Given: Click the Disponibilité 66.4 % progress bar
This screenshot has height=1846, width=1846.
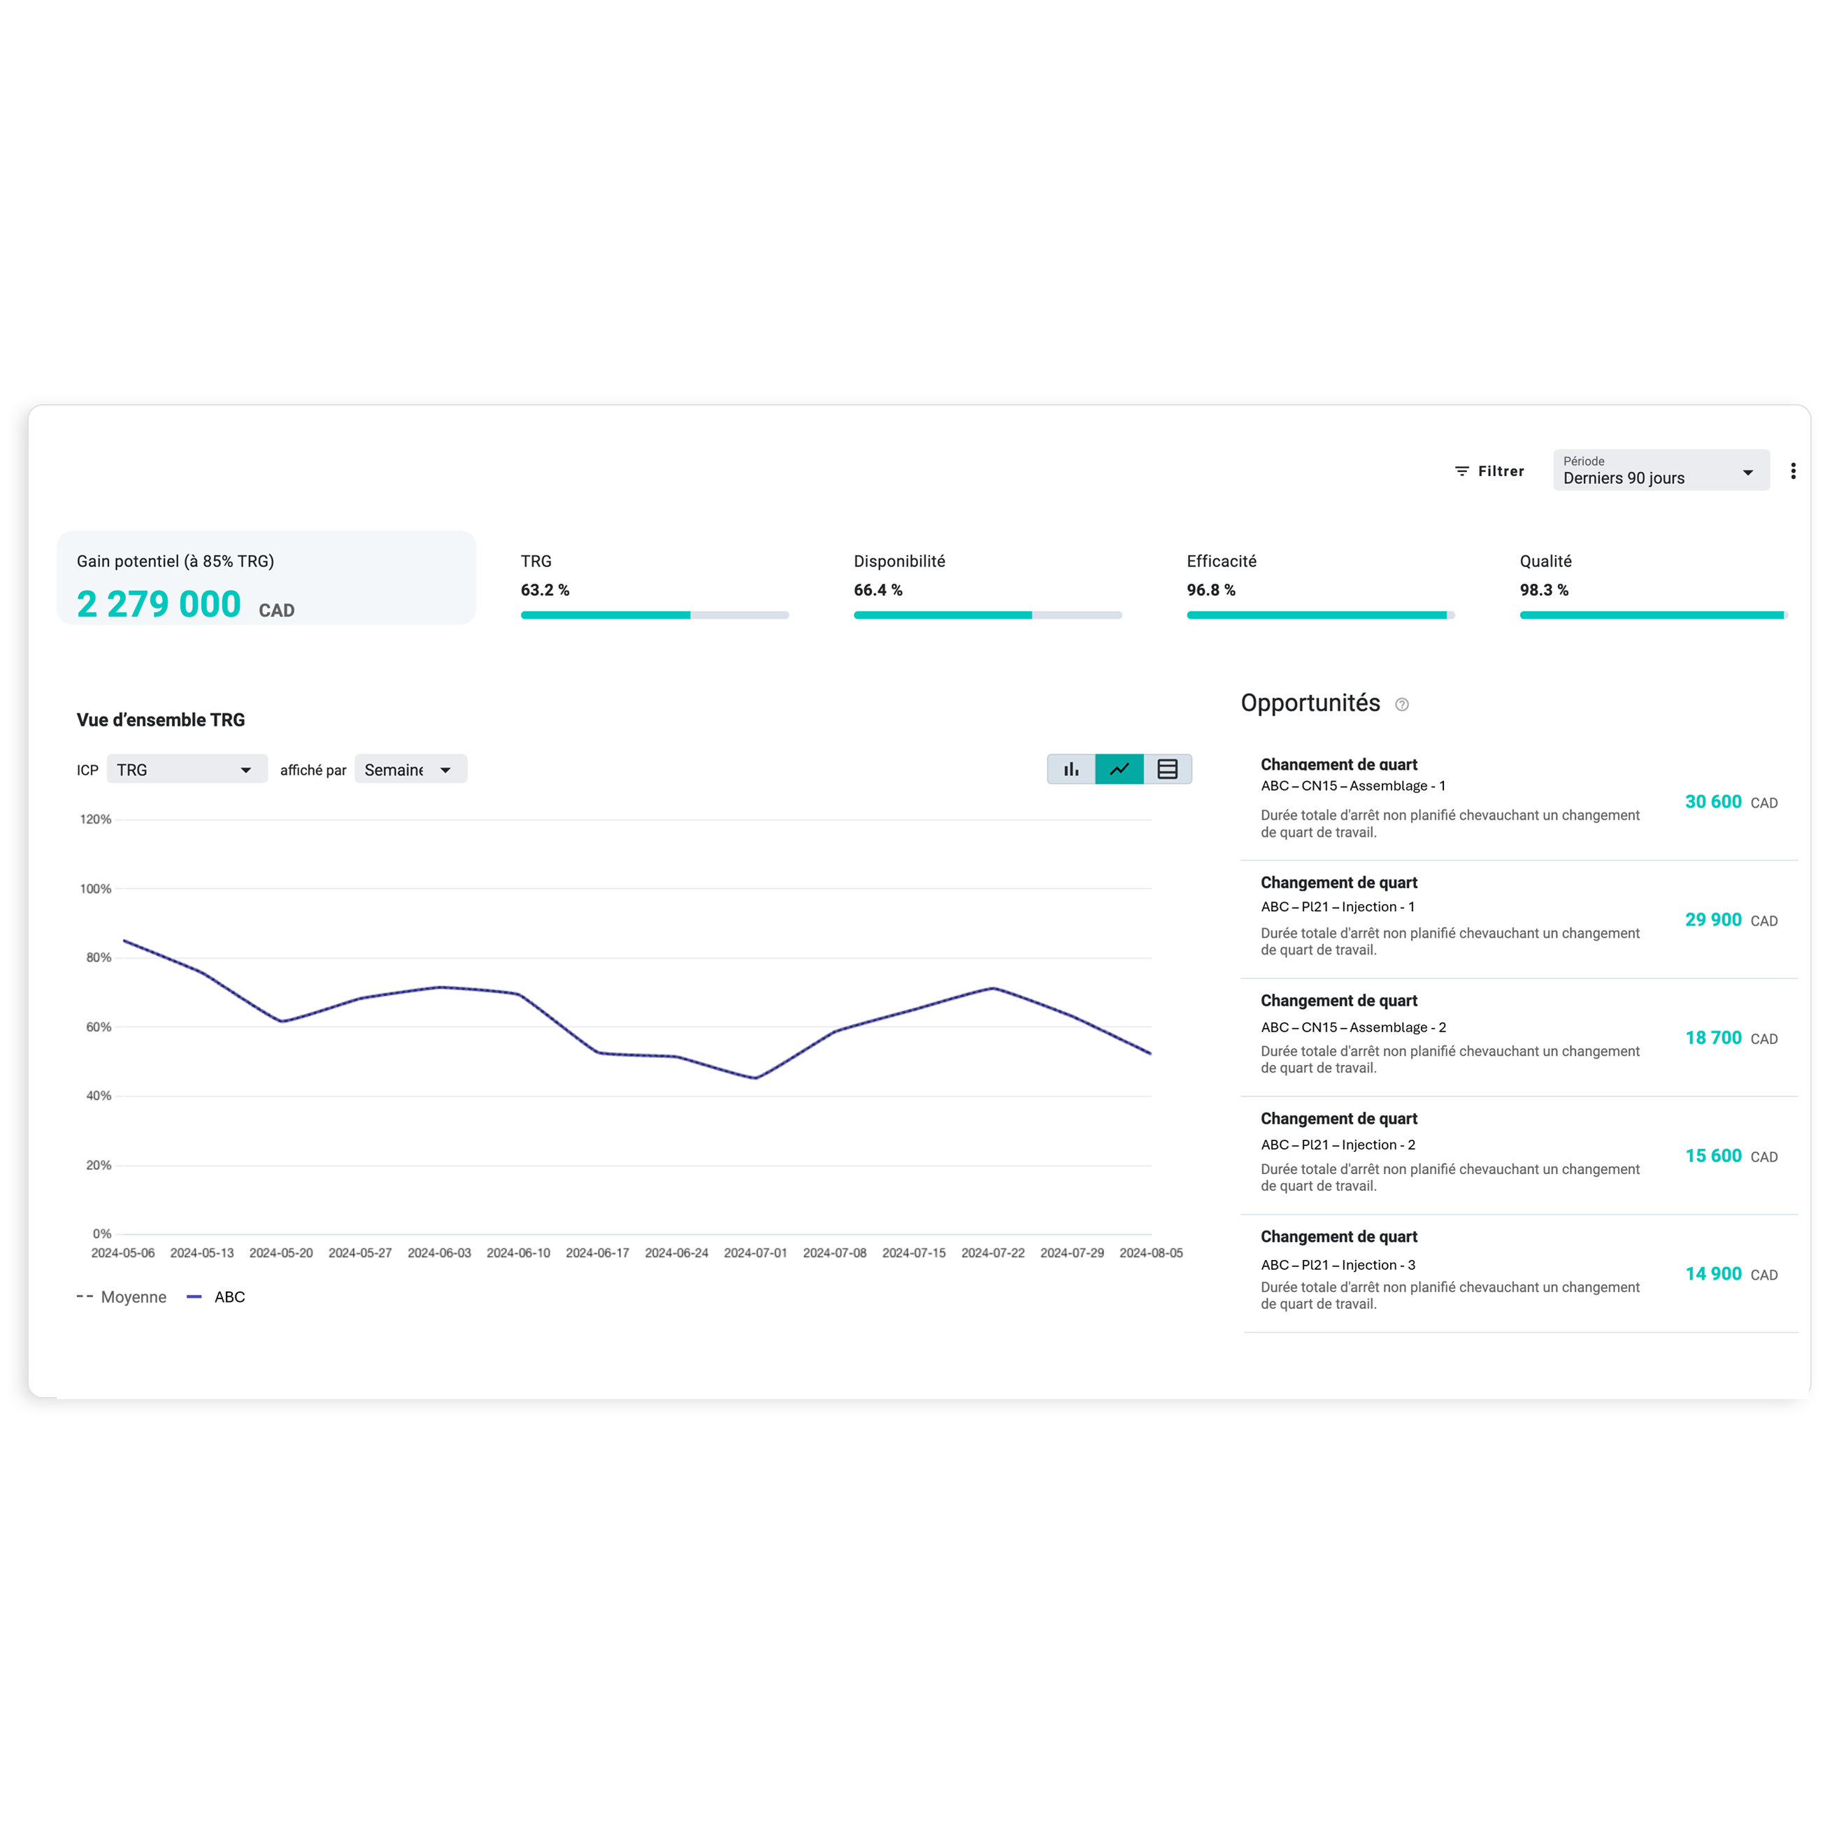Looking at the screenshot, I should click(x=988, y=615).
